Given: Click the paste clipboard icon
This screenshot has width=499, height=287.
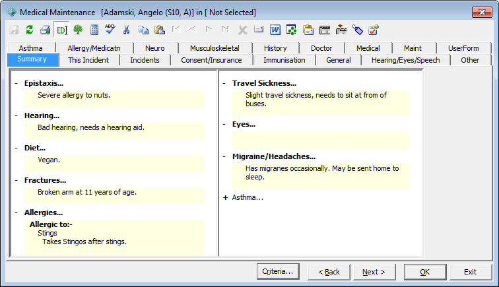Looking at the screenshot, I should [x=160, y=30].
